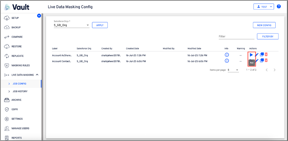Open the Items per page dropdown
Screen dimensions: 288x141
tap(233, 70)
